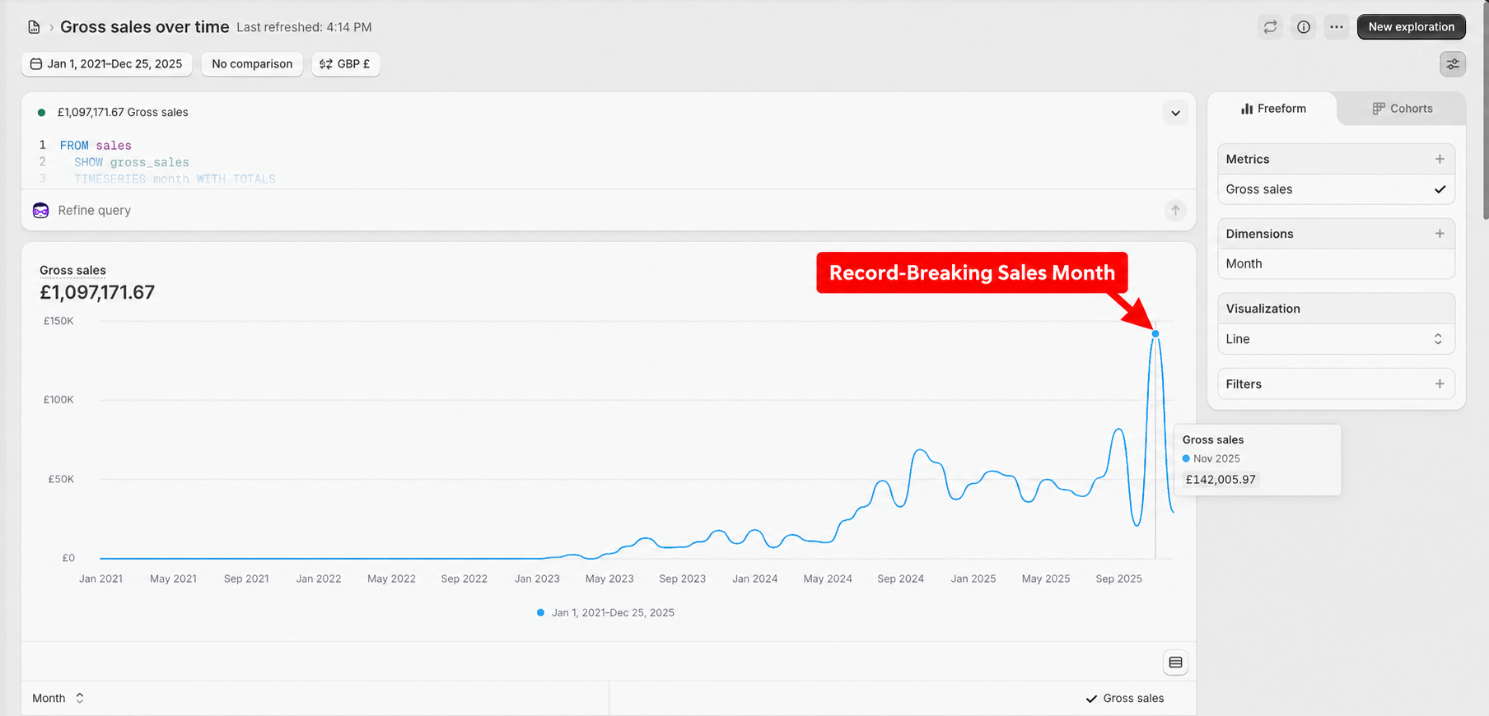1489x716 pixels.
Task: Click the Last refreshed: 4:14 PM text
Action: [x=304, y=27]
